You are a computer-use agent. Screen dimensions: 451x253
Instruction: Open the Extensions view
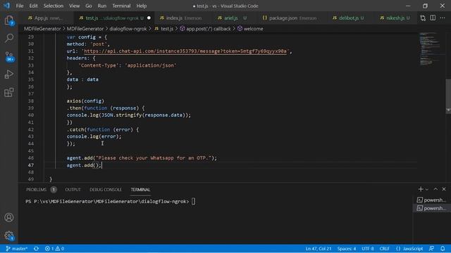tap(9, 92)
